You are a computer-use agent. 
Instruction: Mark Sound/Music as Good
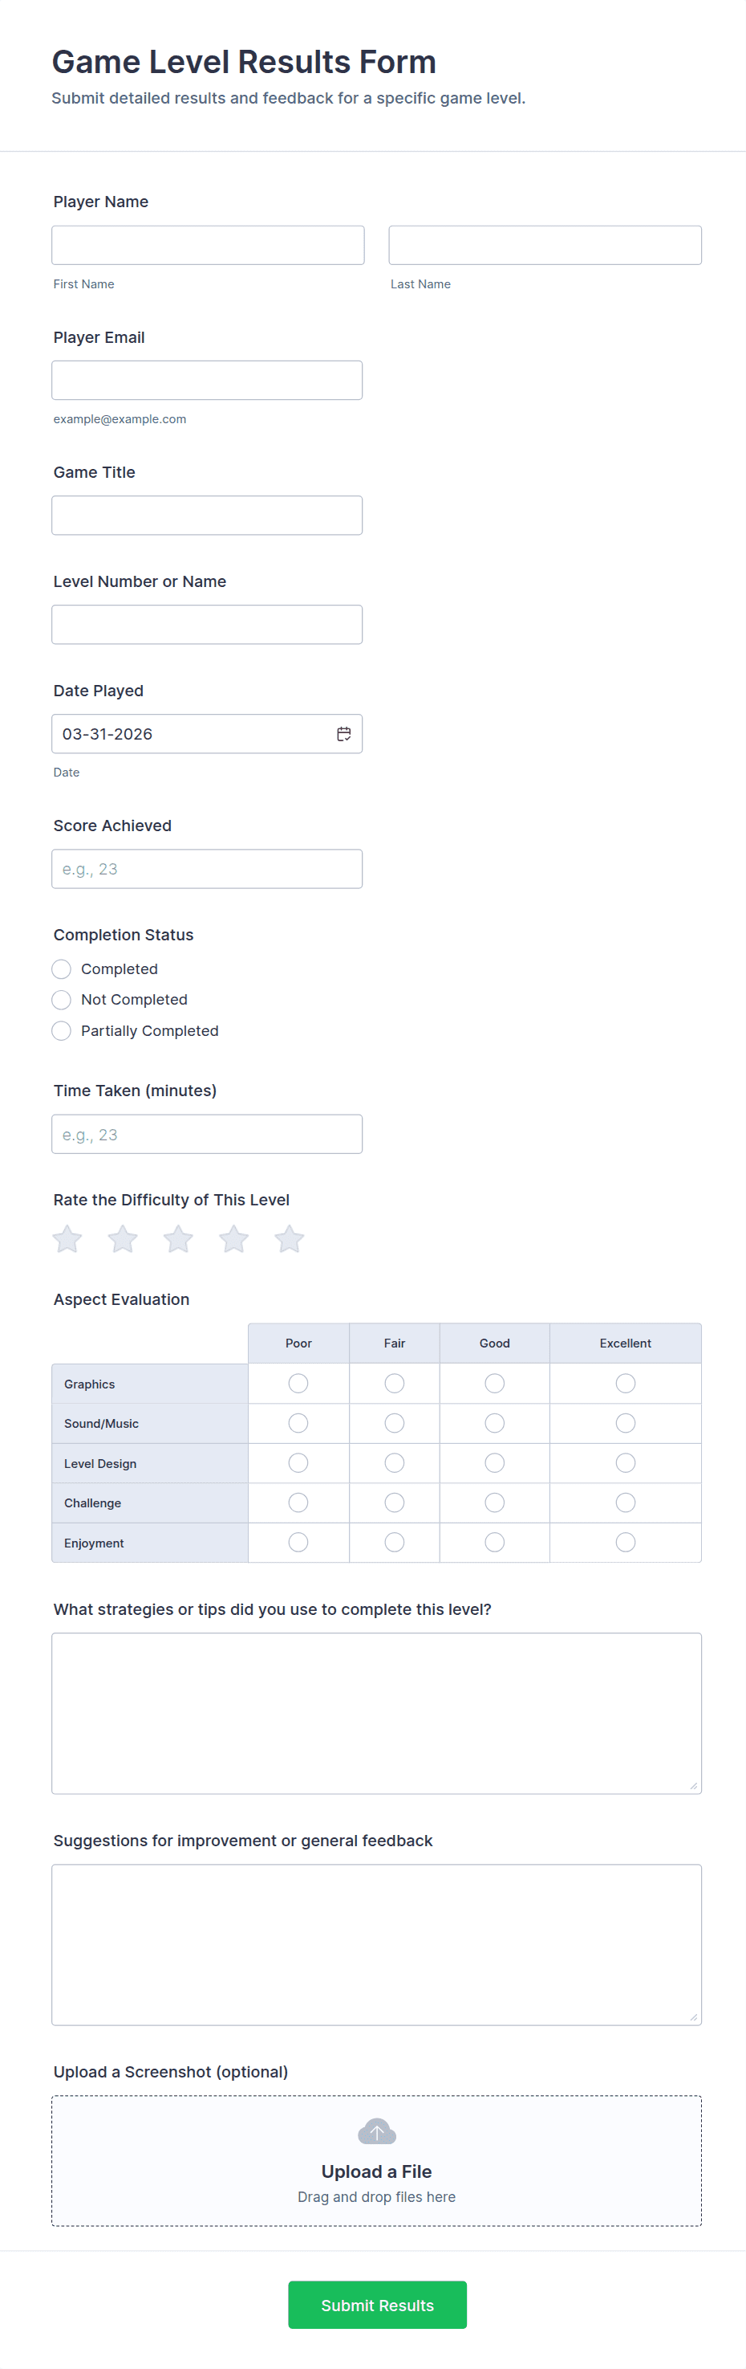coord(494,1424)
